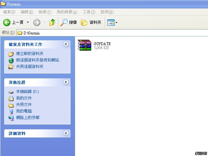Click 將這個資料夾發佈到網站 link
The image size is (208, 156).
[38, 60]
